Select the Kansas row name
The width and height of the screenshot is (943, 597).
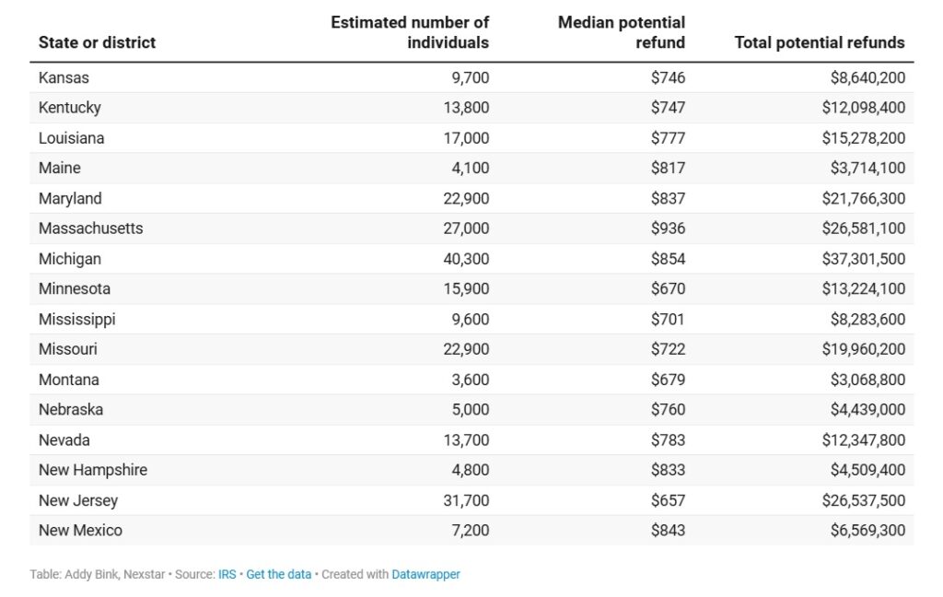[64, 77]
